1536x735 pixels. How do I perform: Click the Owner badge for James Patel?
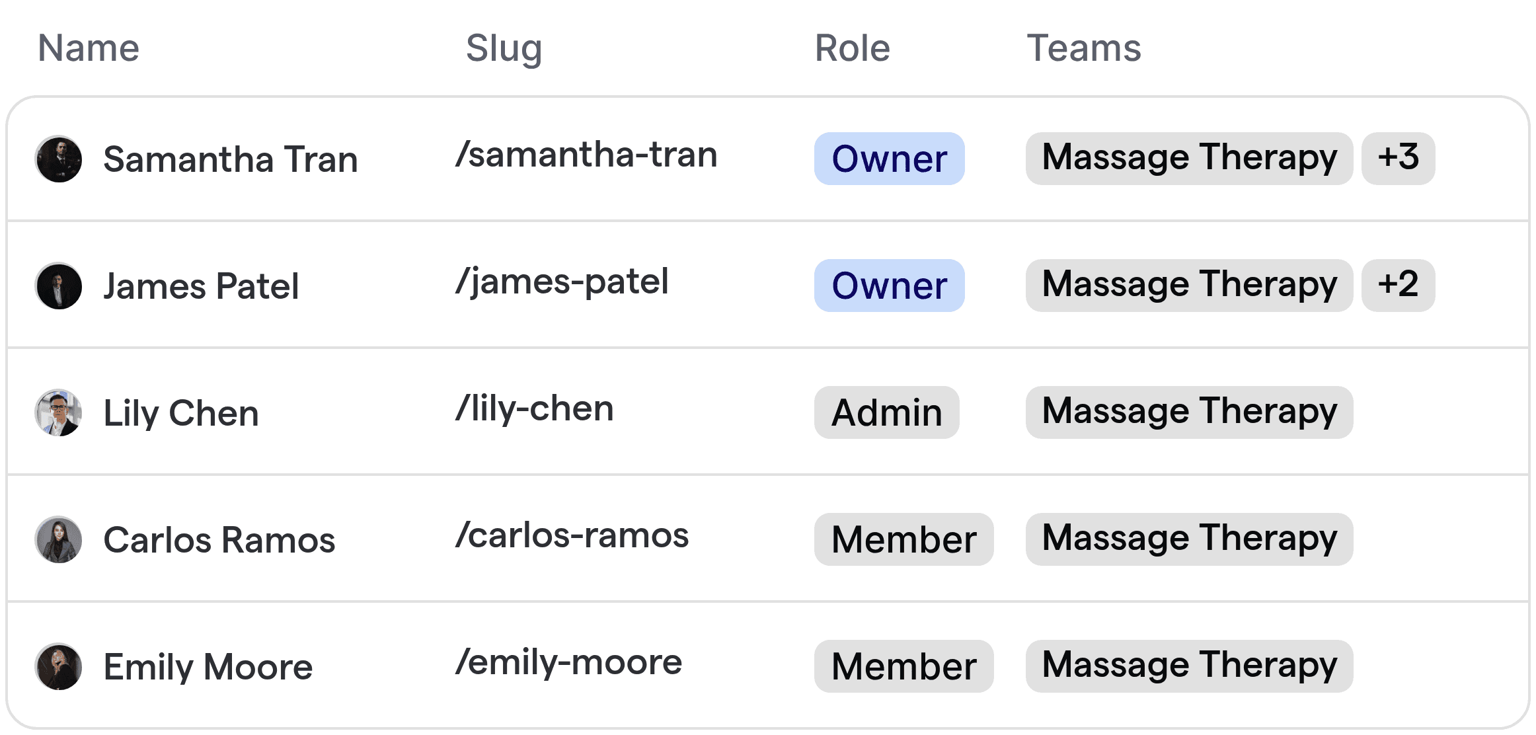point(888,286)
